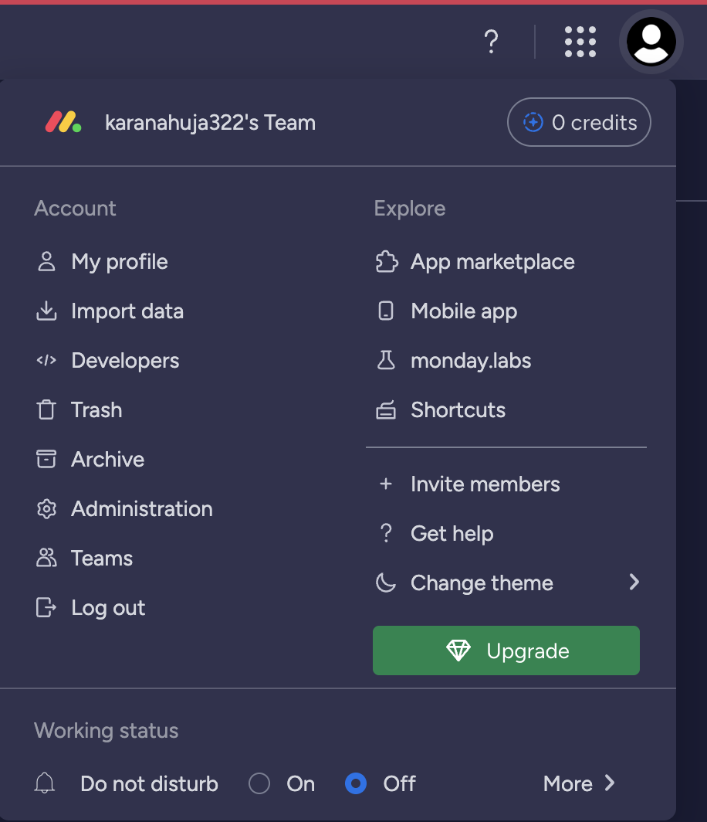Screen dimensions: 707x822
Task: Click the plus icon beside Invite members
Action: (386, 484)
